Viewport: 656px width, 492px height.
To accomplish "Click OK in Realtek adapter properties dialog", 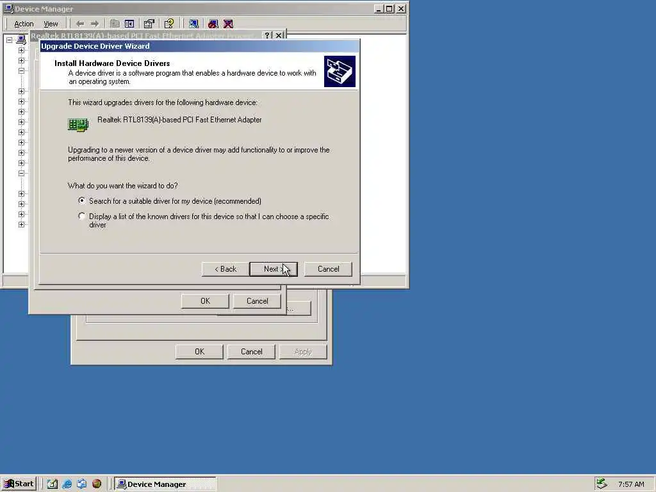I will point(205,301).
